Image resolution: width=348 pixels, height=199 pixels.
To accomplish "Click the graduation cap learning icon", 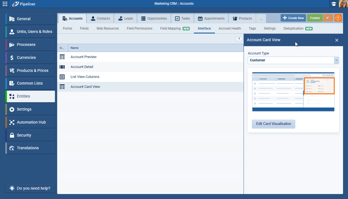I will click(334, 4).
